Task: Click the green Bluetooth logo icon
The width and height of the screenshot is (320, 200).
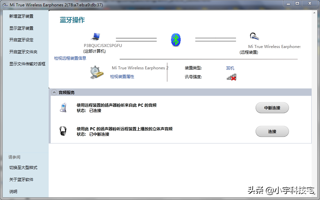Action: coord(176,40)
